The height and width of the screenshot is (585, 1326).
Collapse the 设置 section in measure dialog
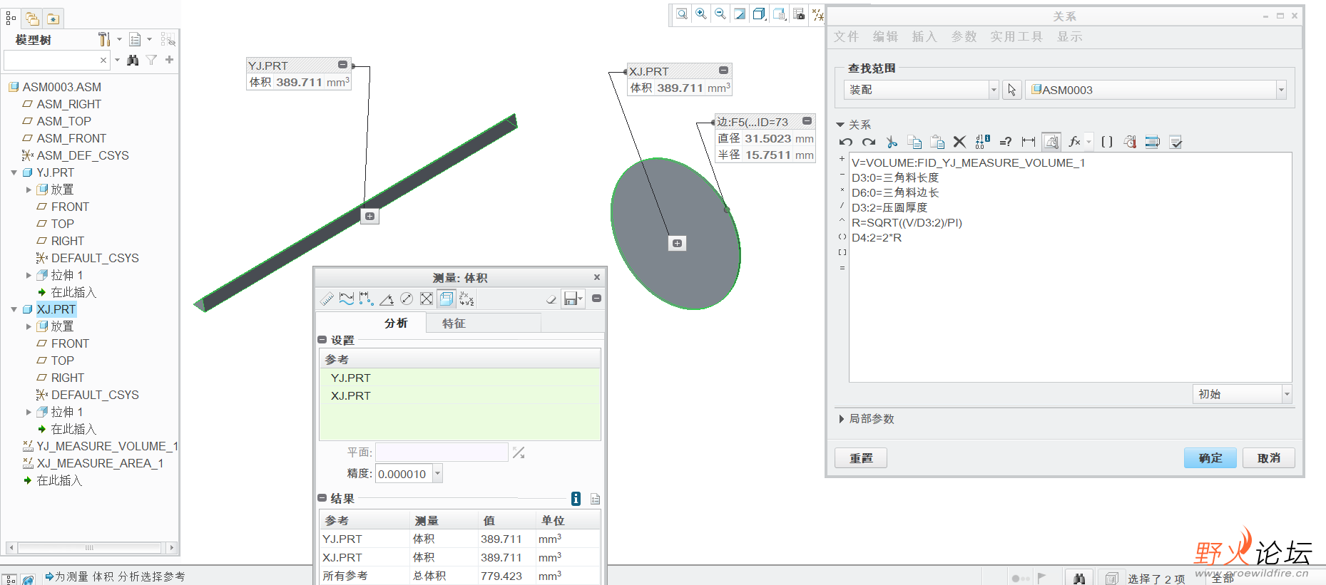322,340
